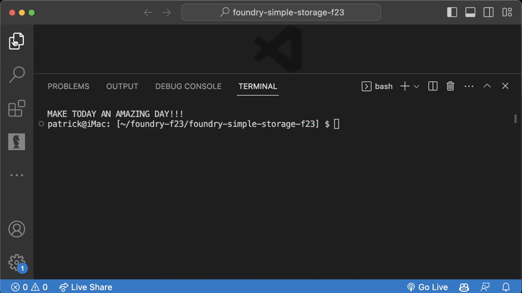Toggle the secondary side bar layout button

tap(489, 13)
